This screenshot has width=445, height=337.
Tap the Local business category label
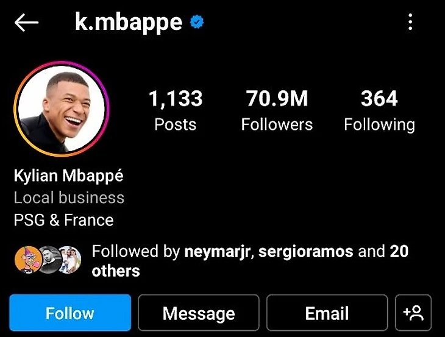point(69,197)
